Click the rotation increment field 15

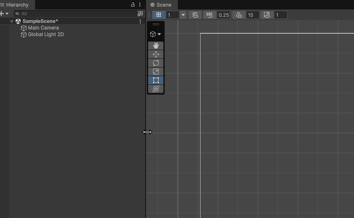click(253, 15)
